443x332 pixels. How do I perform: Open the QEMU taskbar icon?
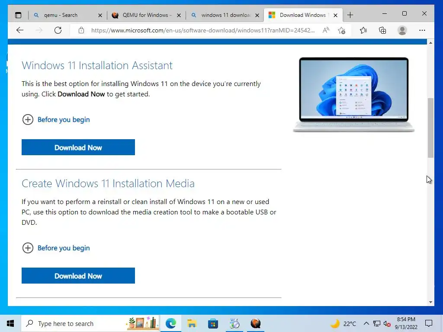(x=256, y=323)
